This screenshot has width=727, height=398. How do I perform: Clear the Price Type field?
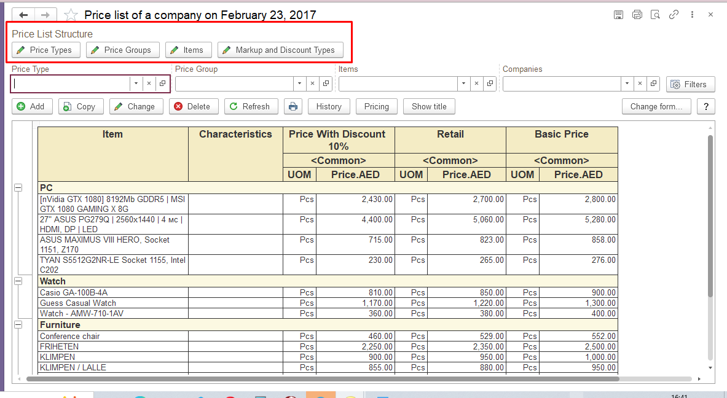coord(149,84)
